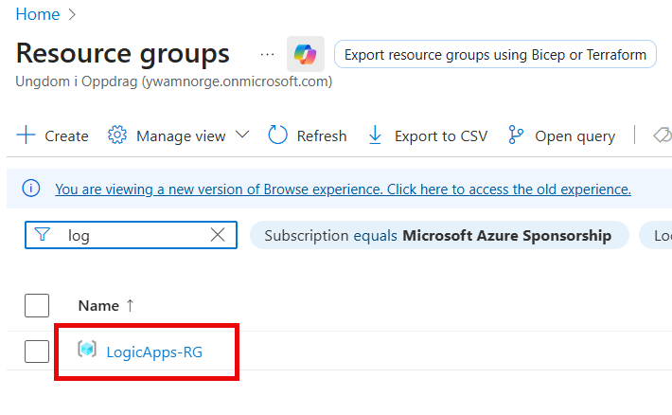This screenshot has width=672, height=415.
Task: Expand the Manage view dropdown chevron
Action: (241, 135)
